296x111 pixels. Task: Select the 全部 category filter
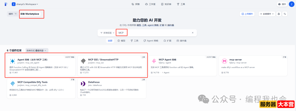[110, 41]
